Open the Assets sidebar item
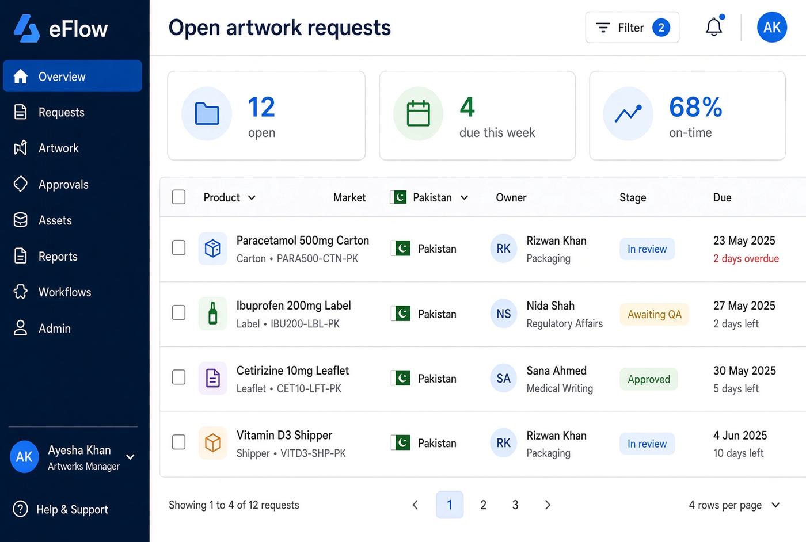 click(x=73, y=220)
